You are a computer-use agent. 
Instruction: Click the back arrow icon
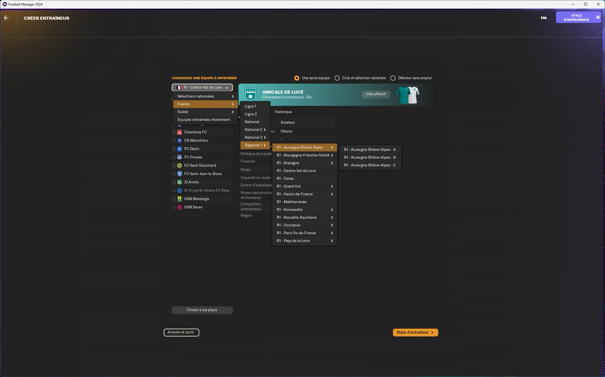tap(6, 18)
